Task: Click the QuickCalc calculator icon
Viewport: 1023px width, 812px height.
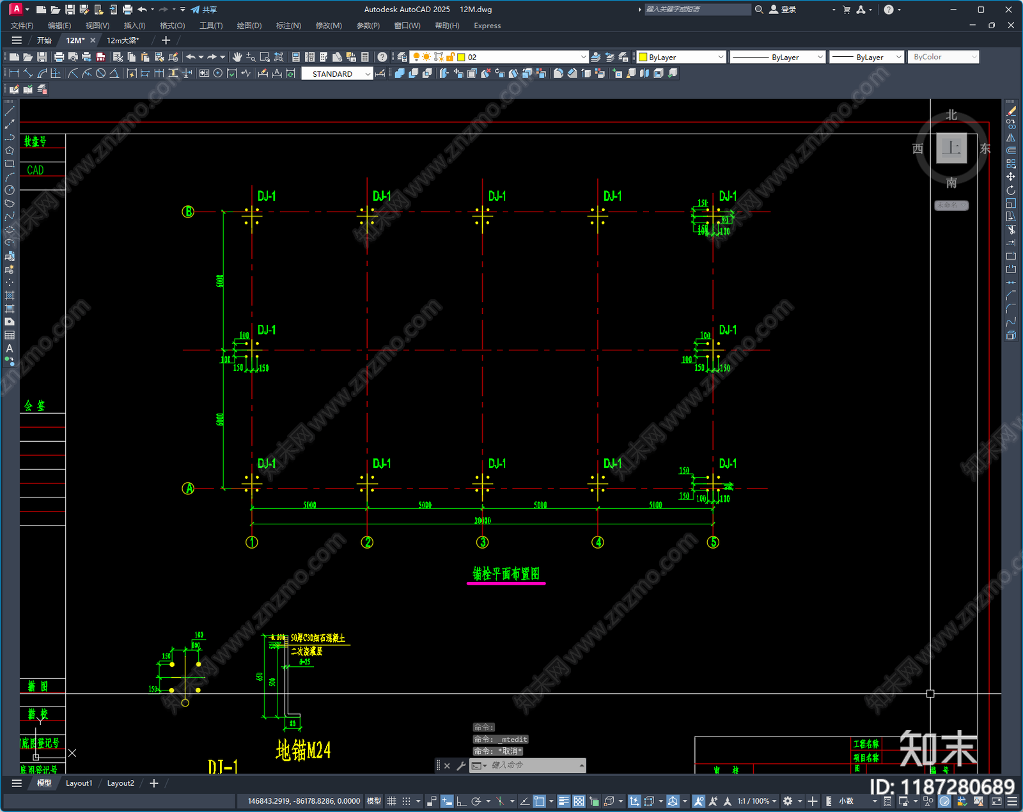Action: click(365, 57)
